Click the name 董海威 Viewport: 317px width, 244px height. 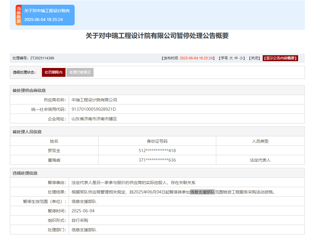[54, 160]
